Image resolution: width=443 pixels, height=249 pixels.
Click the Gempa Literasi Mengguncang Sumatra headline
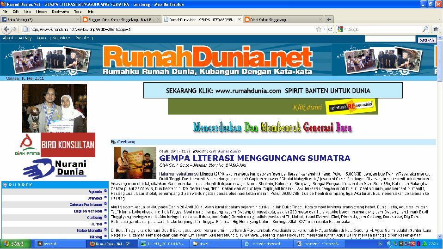point(254,158)
